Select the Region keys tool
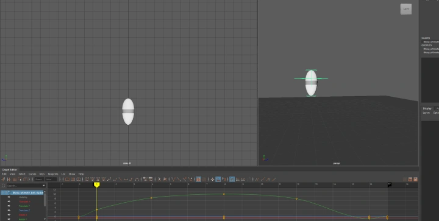 pos(20,180)
